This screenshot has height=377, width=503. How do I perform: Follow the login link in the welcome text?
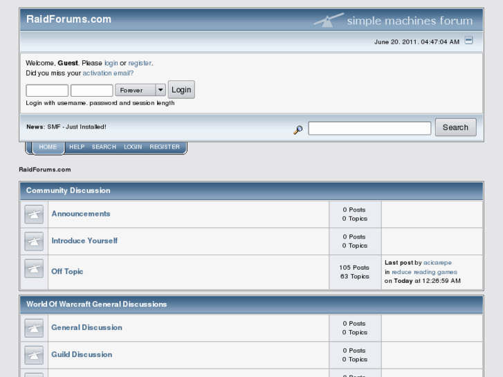pyautogui.click(x=111, y=63)
